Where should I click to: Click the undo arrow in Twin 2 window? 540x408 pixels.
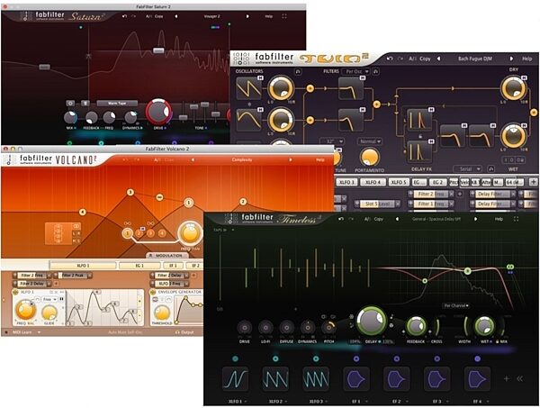(390, 59)
